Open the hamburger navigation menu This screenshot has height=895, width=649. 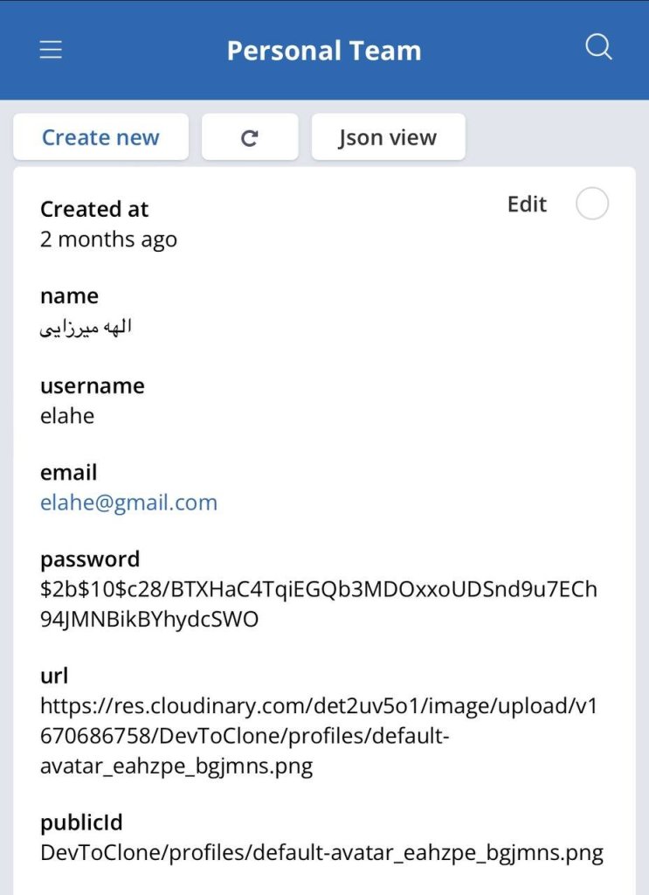51,51
